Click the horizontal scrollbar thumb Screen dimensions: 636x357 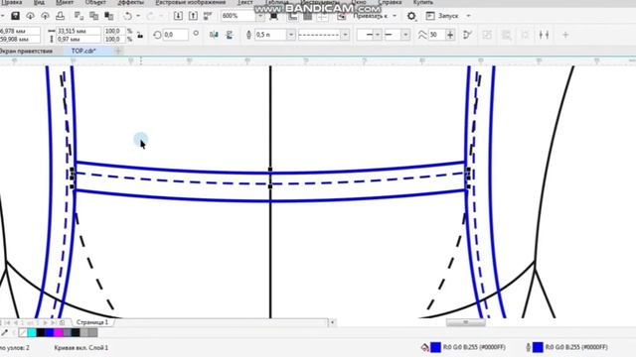[466, 322]
